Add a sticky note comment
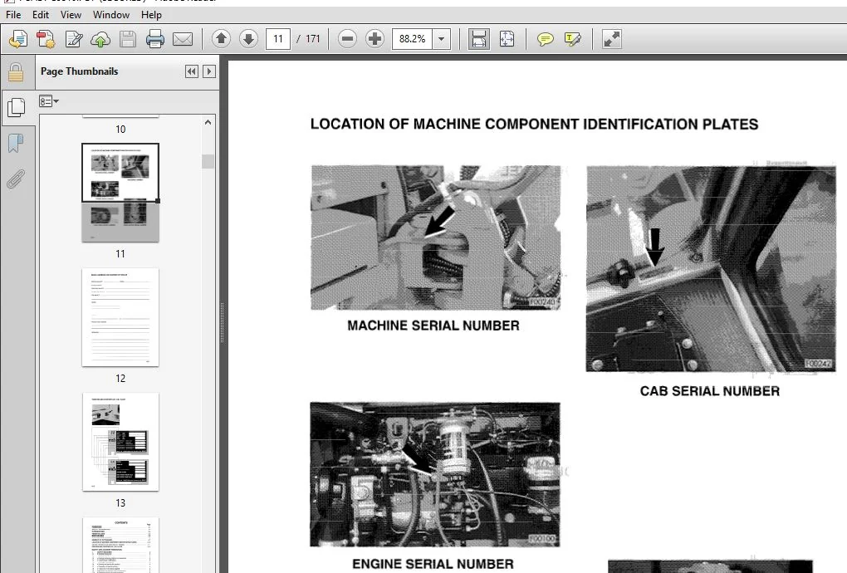The image size is (847, 573). pos(546,39)
